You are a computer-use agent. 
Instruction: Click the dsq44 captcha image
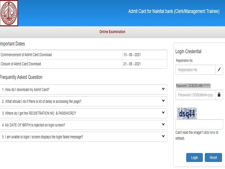point(187,113)
